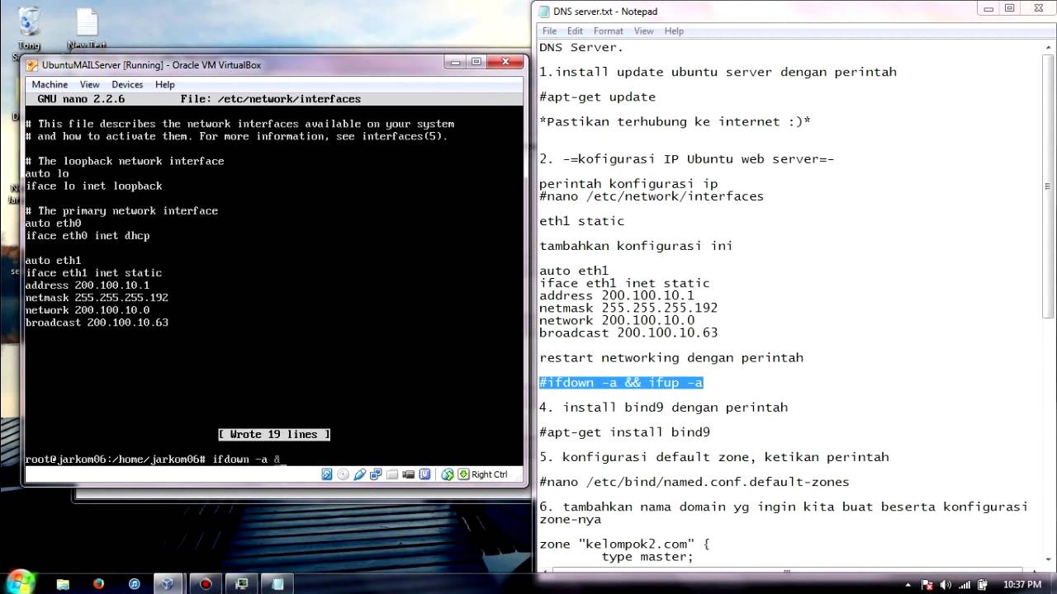Click the host key arrow icon beside Right Ctrl
Viewport: 1057px width, 594px height.
(x=463, y=474)
